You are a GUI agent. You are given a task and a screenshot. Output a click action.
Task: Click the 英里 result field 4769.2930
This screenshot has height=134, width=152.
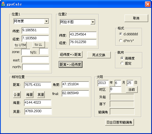coord(38,111)
